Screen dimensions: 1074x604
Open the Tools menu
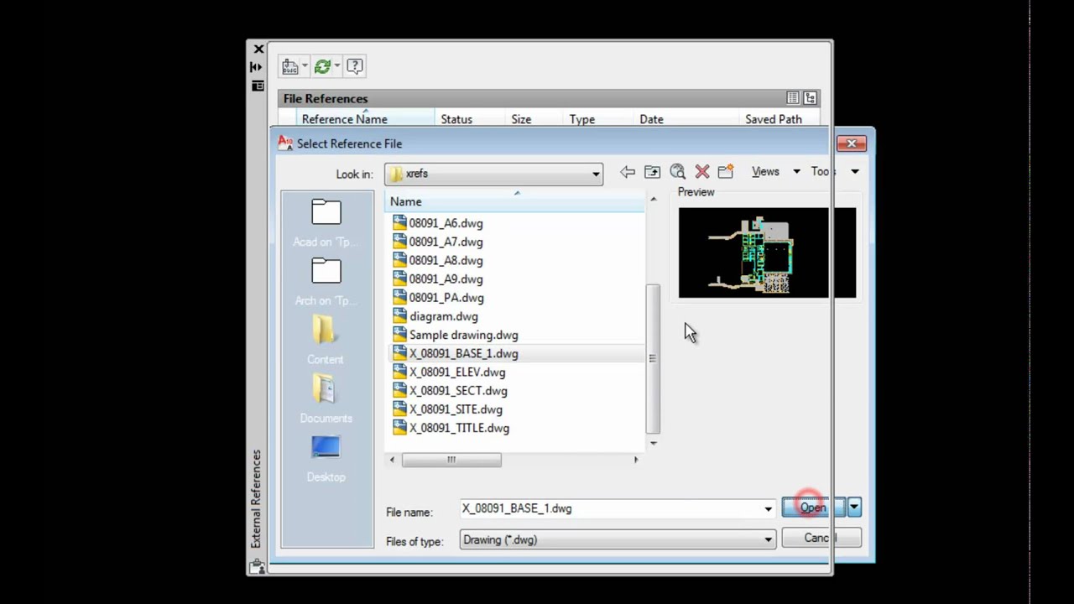(835, 171)
